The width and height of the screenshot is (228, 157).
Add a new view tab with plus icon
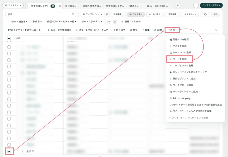pyautogui.click(x=178, y=5)
